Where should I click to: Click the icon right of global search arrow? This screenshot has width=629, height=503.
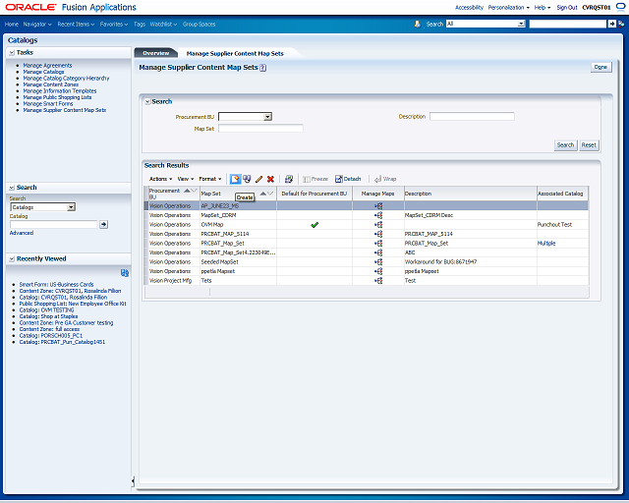point(621,24)
